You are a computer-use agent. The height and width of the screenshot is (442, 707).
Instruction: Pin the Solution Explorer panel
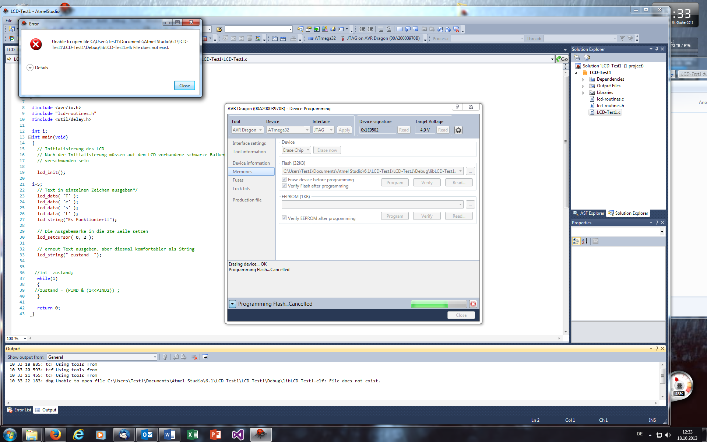657,49
